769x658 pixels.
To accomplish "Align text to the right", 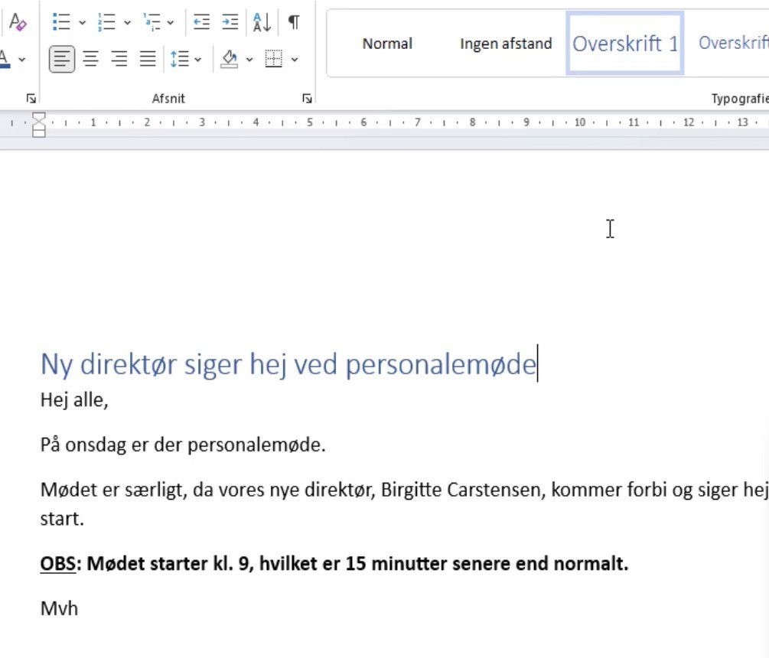I will pos(119,60).
